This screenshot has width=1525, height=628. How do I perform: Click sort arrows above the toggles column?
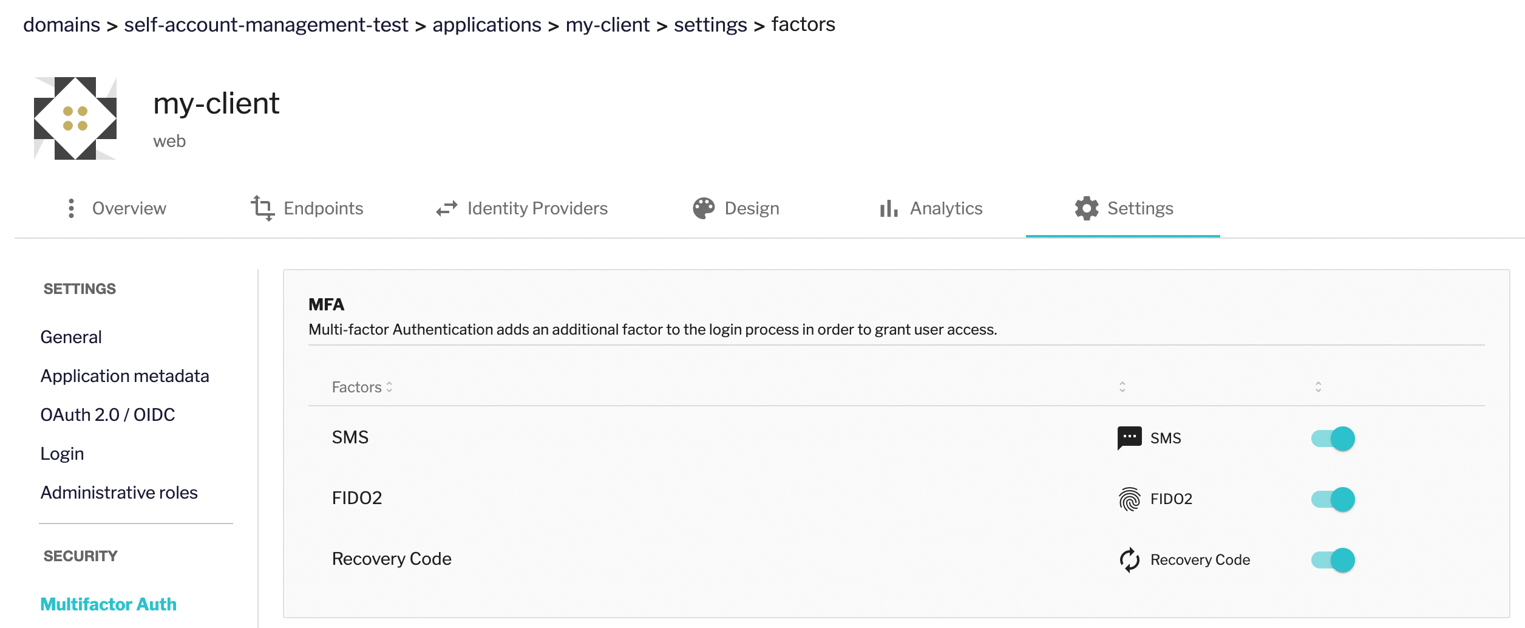click(x=1319, y=387)
